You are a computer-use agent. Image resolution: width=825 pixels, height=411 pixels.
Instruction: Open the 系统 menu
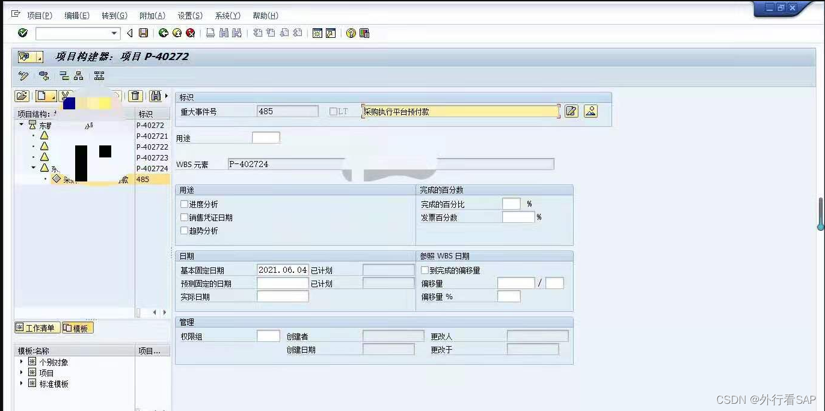coord(227,15)
